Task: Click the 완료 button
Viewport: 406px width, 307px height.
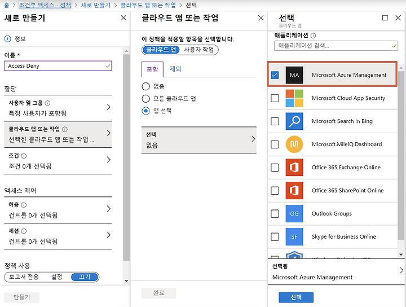Action: point(158,293)
